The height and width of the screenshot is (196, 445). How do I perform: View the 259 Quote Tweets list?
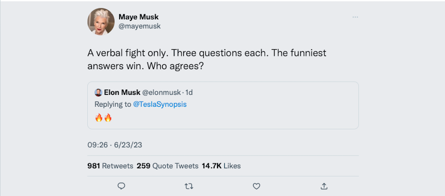click(x=167, y=166)
